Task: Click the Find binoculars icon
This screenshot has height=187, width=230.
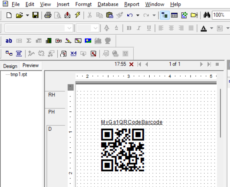Action: [207, 15]
